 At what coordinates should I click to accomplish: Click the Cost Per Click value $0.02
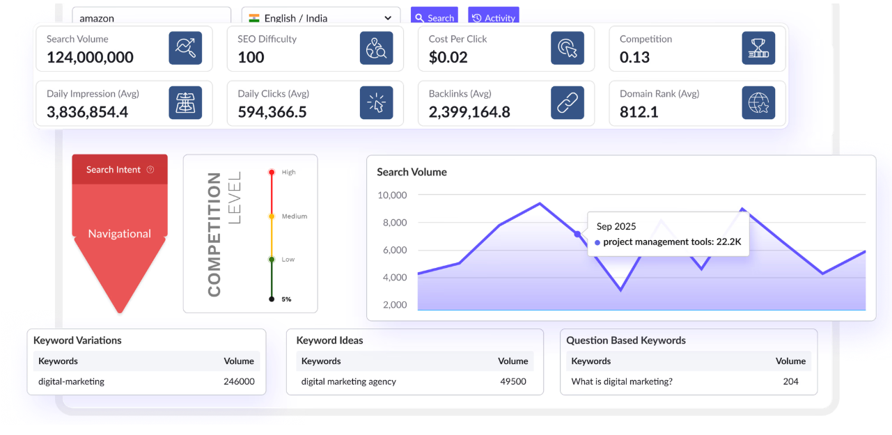tap(448, 57)
